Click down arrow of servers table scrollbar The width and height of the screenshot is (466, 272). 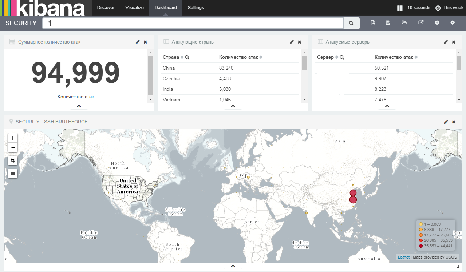tap(459, 100)
